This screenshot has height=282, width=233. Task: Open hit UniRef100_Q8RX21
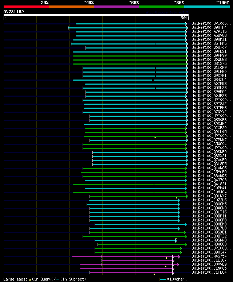pos(209,156)
